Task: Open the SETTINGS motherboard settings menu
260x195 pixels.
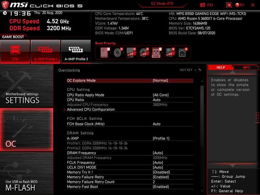Action: click(27, 86)
